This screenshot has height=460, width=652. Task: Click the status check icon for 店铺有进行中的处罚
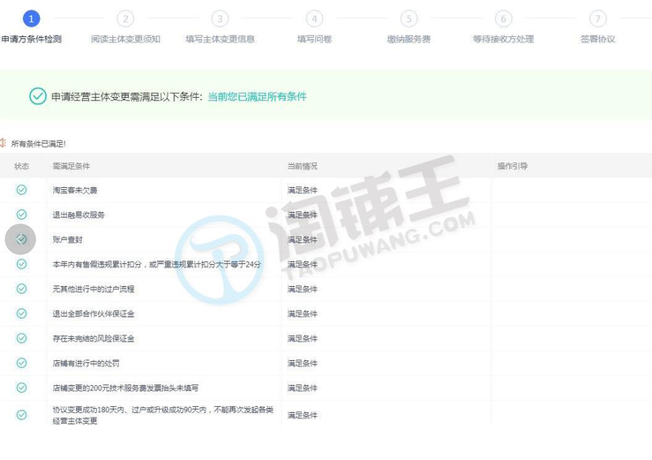(22, 362)
